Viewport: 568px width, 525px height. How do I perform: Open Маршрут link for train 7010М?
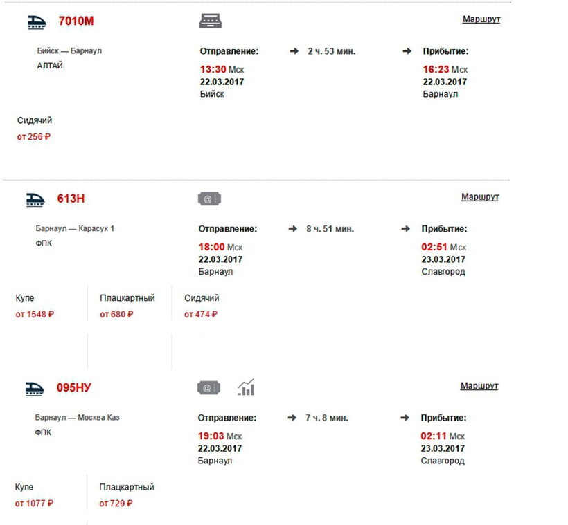(481, 19)
